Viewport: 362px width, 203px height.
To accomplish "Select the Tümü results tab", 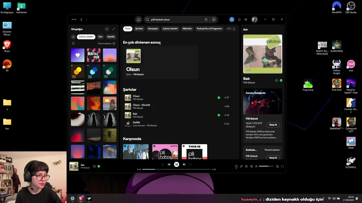I will coord(128,28).
